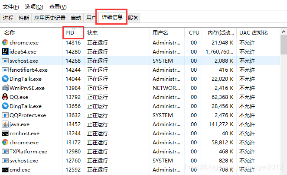Switch to the 服务 tab
The width and height of the screenshot is (287, 175).
coord(133,18)
